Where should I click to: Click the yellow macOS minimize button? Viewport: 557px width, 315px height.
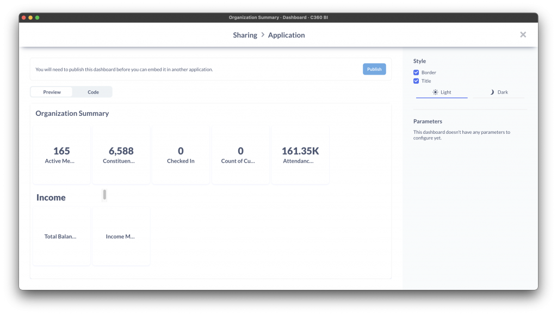tap(30, 17)
